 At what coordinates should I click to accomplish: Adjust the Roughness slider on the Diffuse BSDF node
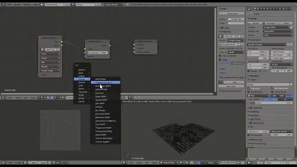click(x=98, y=52)
